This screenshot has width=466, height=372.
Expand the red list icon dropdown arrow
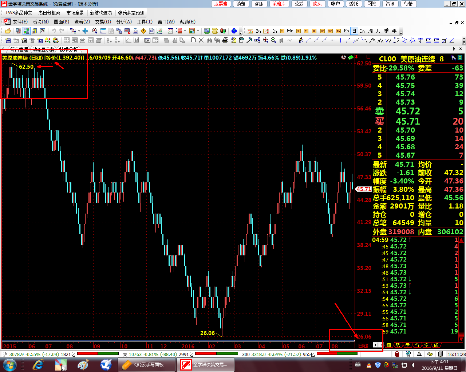coord(185,31)
